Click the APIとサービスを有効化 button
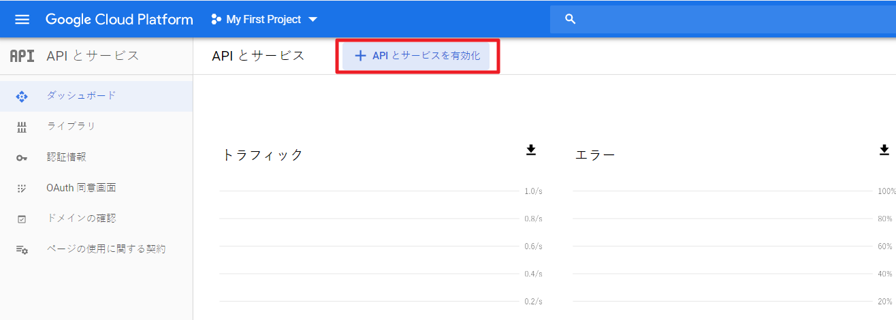Image resolution: width=896 pixels, height=320 pixels. pyautogui.click(x=417, y=56)
